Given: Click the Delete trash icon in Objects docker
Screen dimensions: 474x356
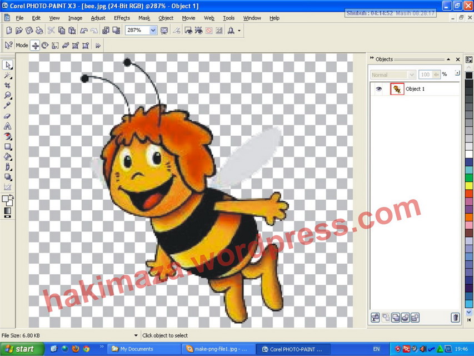Looking at the screenshot, I should pos(455,318).
